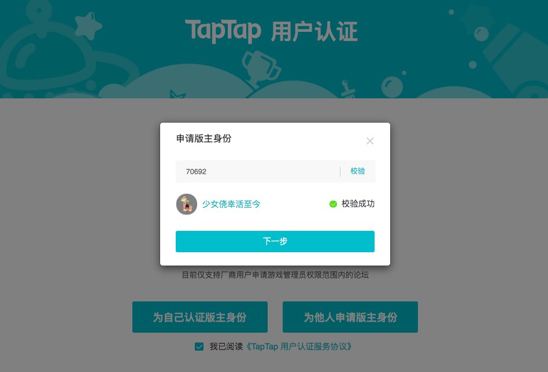Close the 申请版主身份 dialog with X
548x372 pixels.
[370, 141]
